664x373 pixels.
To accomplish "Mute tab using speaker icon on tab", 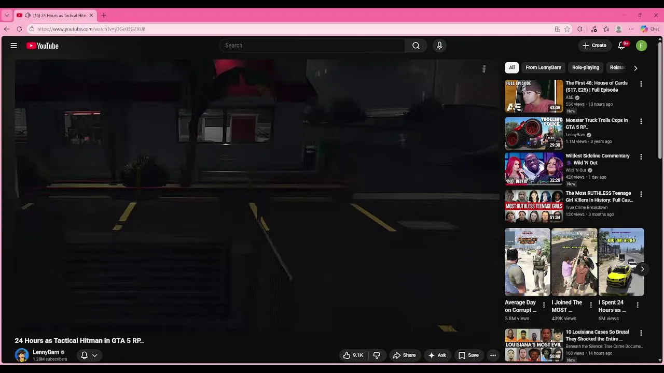I will (x=27, y=16).
